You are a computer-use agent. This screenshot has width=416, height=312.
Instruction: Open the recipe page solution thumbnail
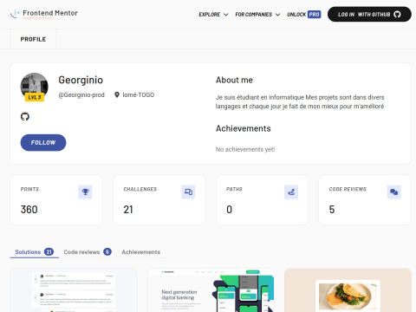[x=348, y=290]
